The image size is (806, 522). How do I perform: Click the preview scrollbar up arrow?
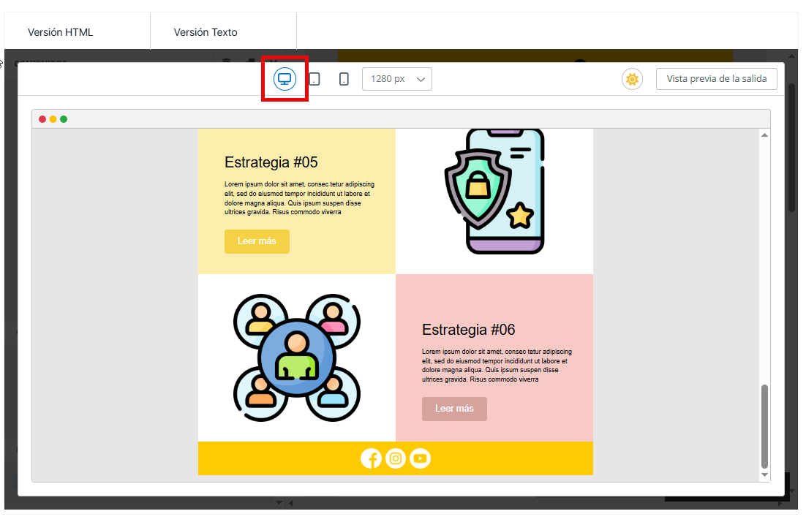(765, 135)
